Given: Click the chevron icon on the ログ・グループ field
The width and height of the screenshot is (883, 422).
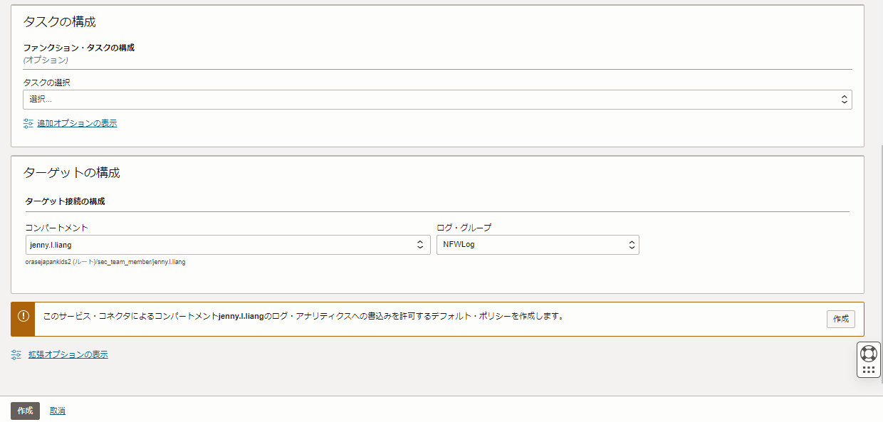Looking at the screenshot, I should [x=630, y=244].
